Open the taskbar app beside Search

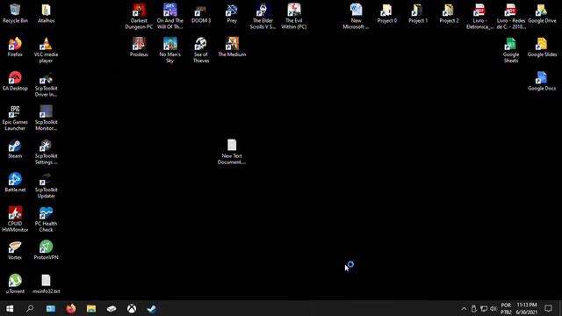[x=51, y=308]
